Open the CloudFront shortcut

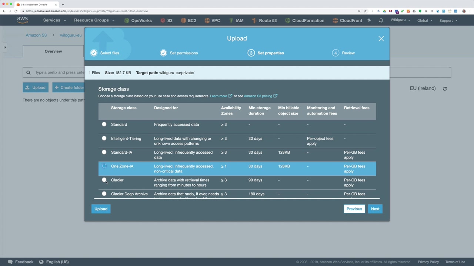(x=347, y=20)
